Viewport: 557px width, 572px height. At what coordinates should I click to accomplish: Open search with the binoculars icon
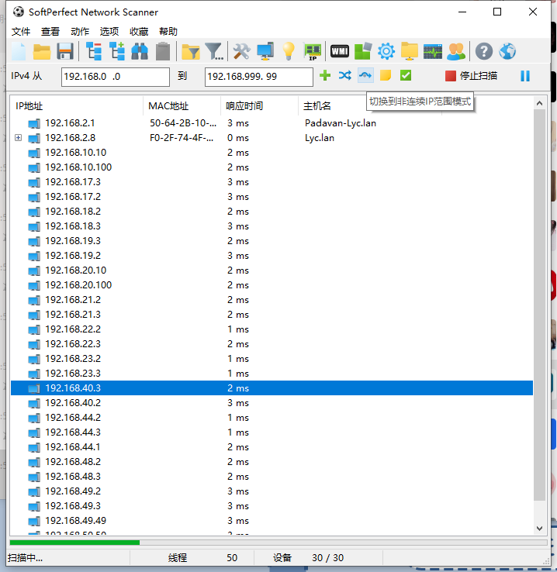140,51
